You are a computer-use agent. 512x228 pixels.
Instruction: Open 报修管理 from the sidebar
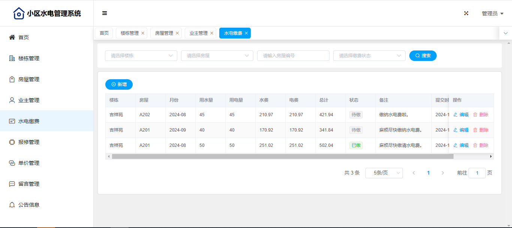pos(28,142)
